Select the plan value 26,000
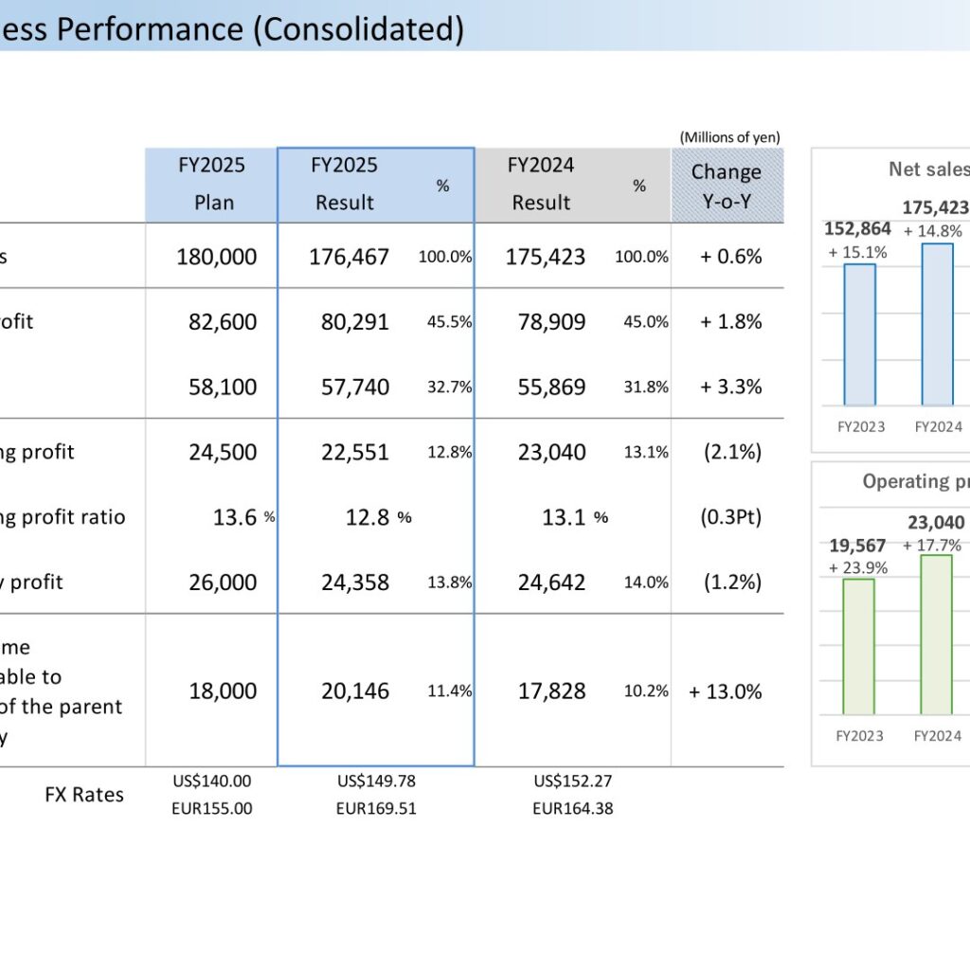Image resolution: width=970 pixels, height=970 pixels. coord(223,583)
